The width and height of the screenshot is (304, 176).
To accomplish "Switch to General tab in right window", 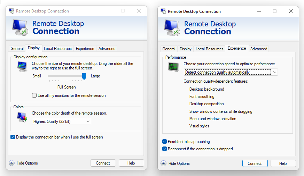I will (x=169, y=49).
